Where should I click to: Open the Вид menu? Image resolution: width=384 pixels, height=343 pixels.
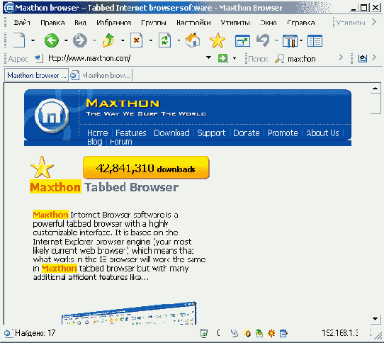tap(80, 23)
